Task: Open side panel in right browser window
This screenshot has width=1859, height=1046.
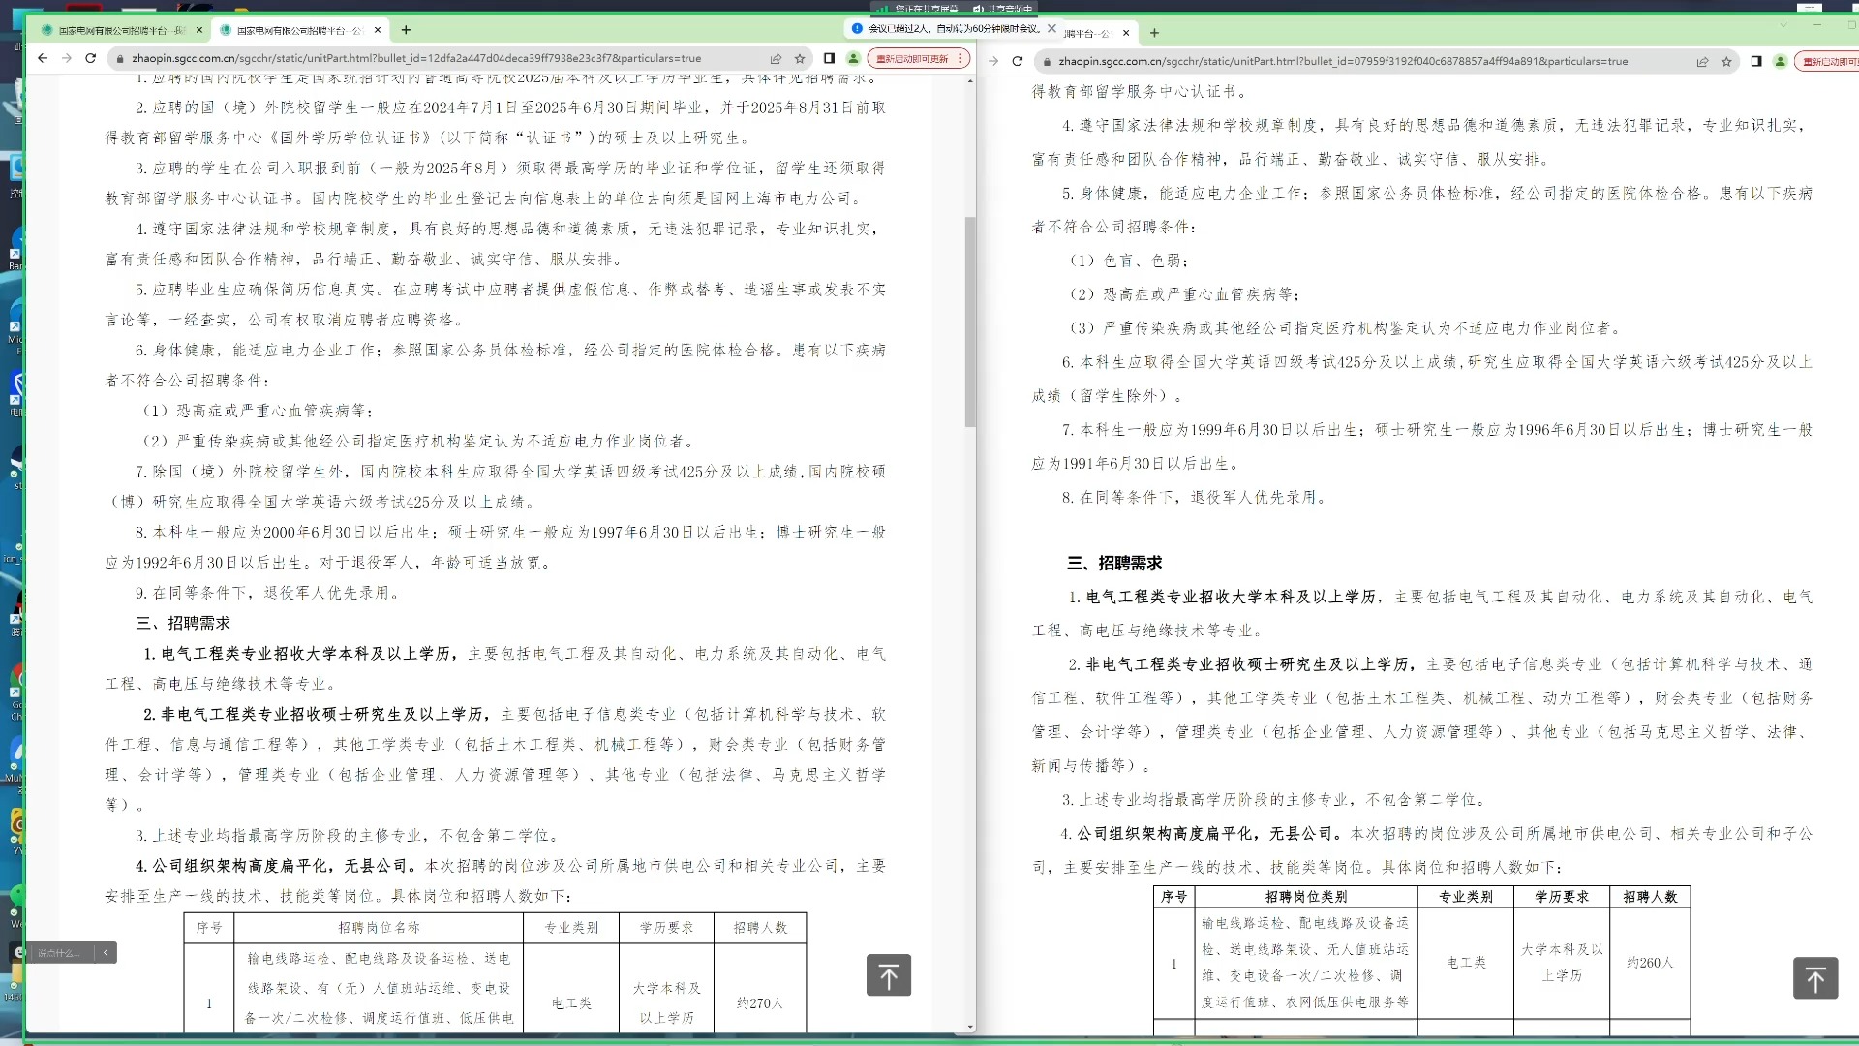Action: tap(1756, 61)
